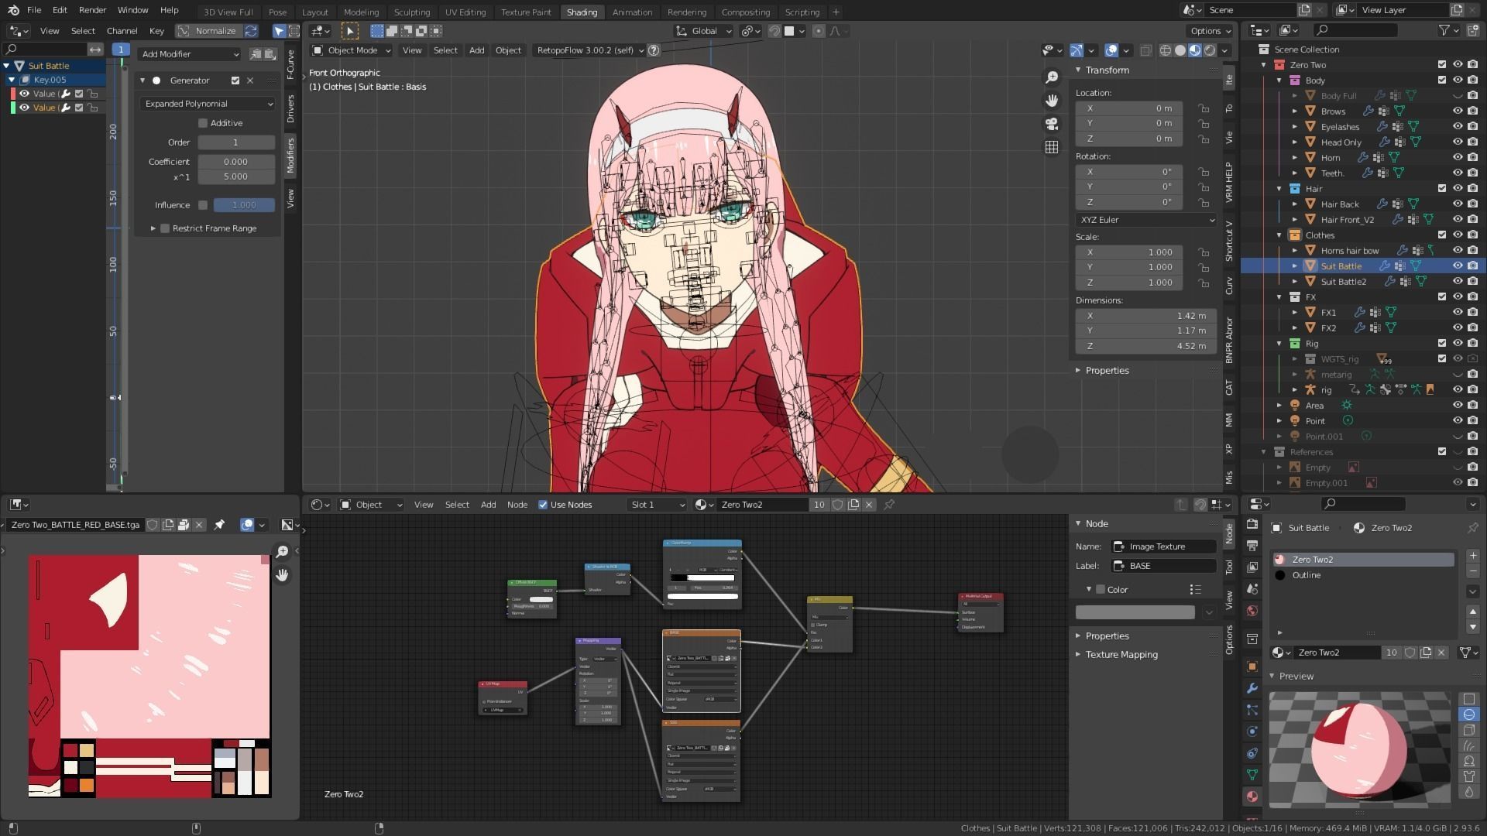Select wireframe viewport shading
Image resolution: width=1487 pixels, height=836 pixels.
coord(1166,50)
